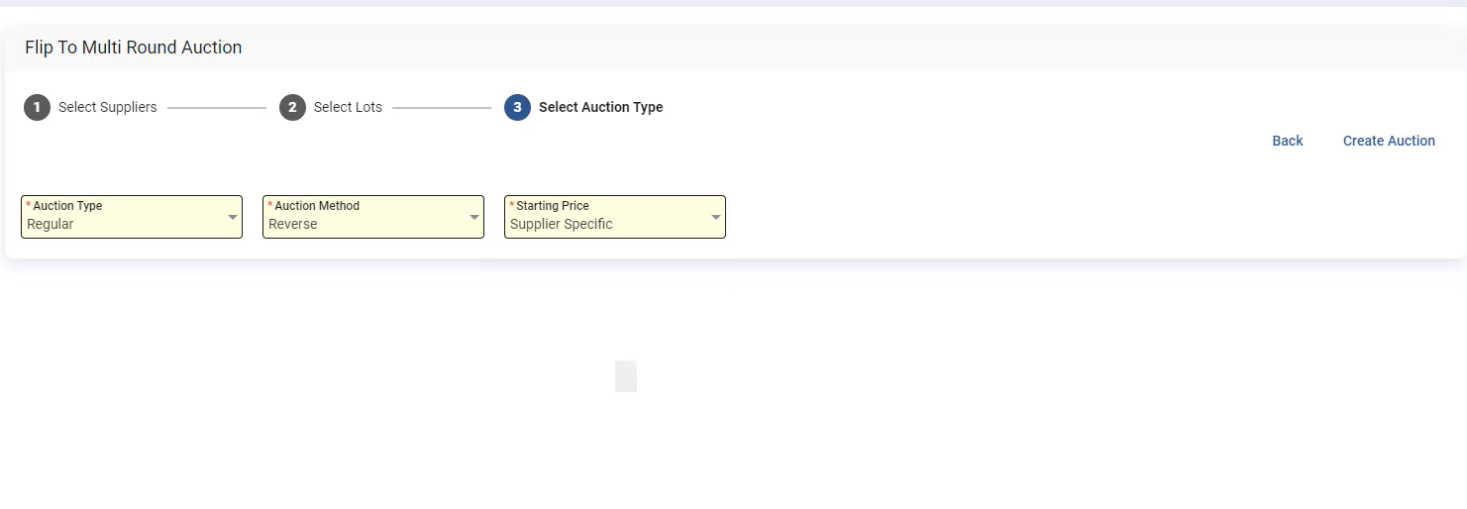
Task: Click the 'Reverse' value in Auction Method
Action: tap(293, 224)
